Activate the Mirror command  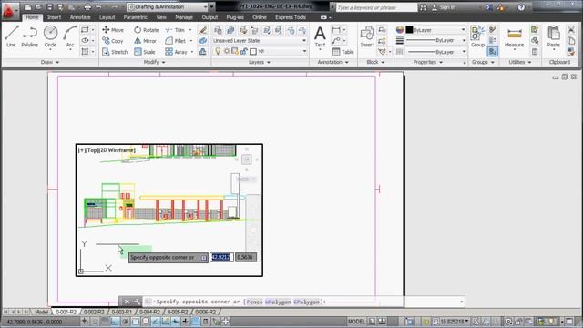tap(146, 41)
